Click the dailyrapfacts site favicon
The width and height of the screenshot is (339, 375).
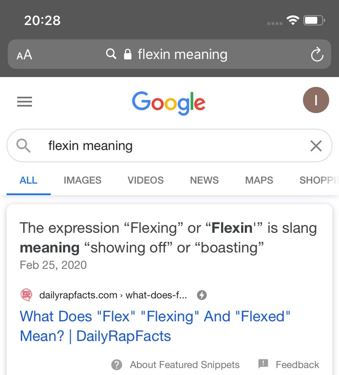tap(26, 295)
